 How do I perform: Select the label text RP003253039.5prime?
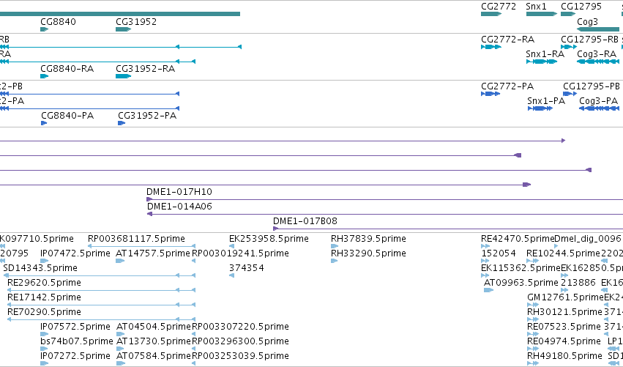point(240,356)
